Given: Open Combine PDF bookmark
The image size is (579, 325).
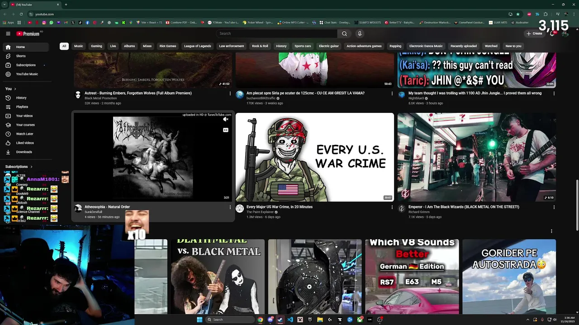Looking at the screenshot, I should pos(181,22).
